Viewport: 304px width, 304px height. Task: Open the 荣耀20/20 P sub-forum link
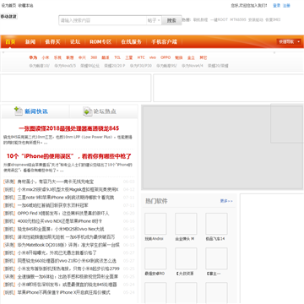pyautogui.click(x=115, y=66)
